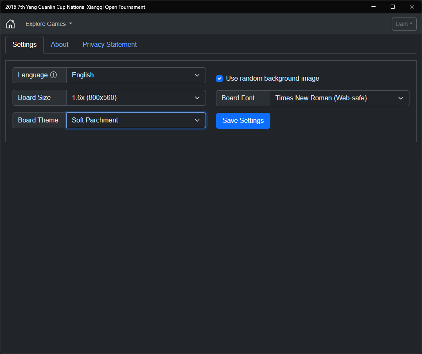
Task: Maximize the application window
Action: [x=393, y=7]
